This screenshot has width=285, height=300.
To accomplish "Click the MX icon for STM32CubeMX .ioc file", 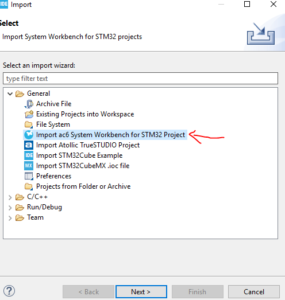I will click(x=29, y=166).
